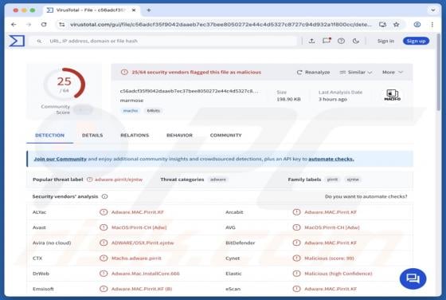Click the ejmtw family label
The image size is (446, 300).
click(x=353, y=180)
